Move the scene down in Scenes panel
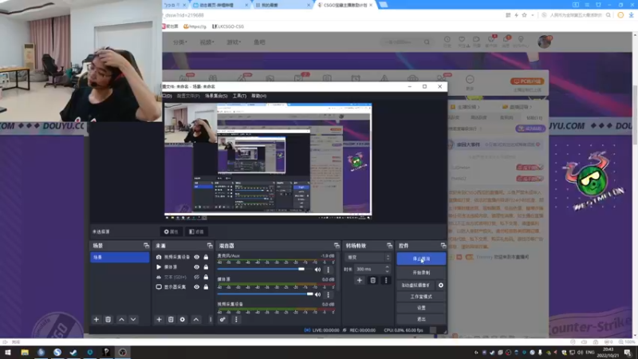The image size is (638, 359). [x=133, y=320]
